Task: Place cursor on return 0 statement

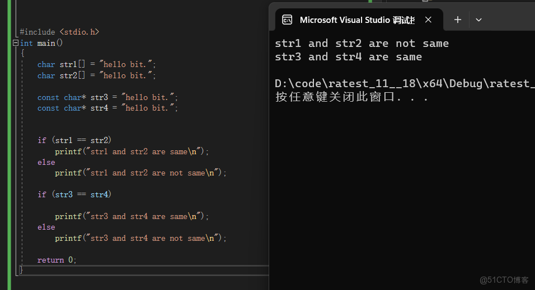Action: pyautogui.click(x=57, y=260)
